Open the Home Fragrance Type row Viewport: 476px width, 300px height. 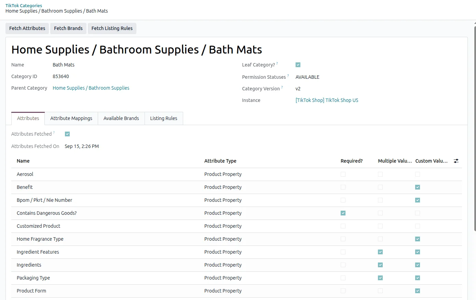tap(236, 239)
